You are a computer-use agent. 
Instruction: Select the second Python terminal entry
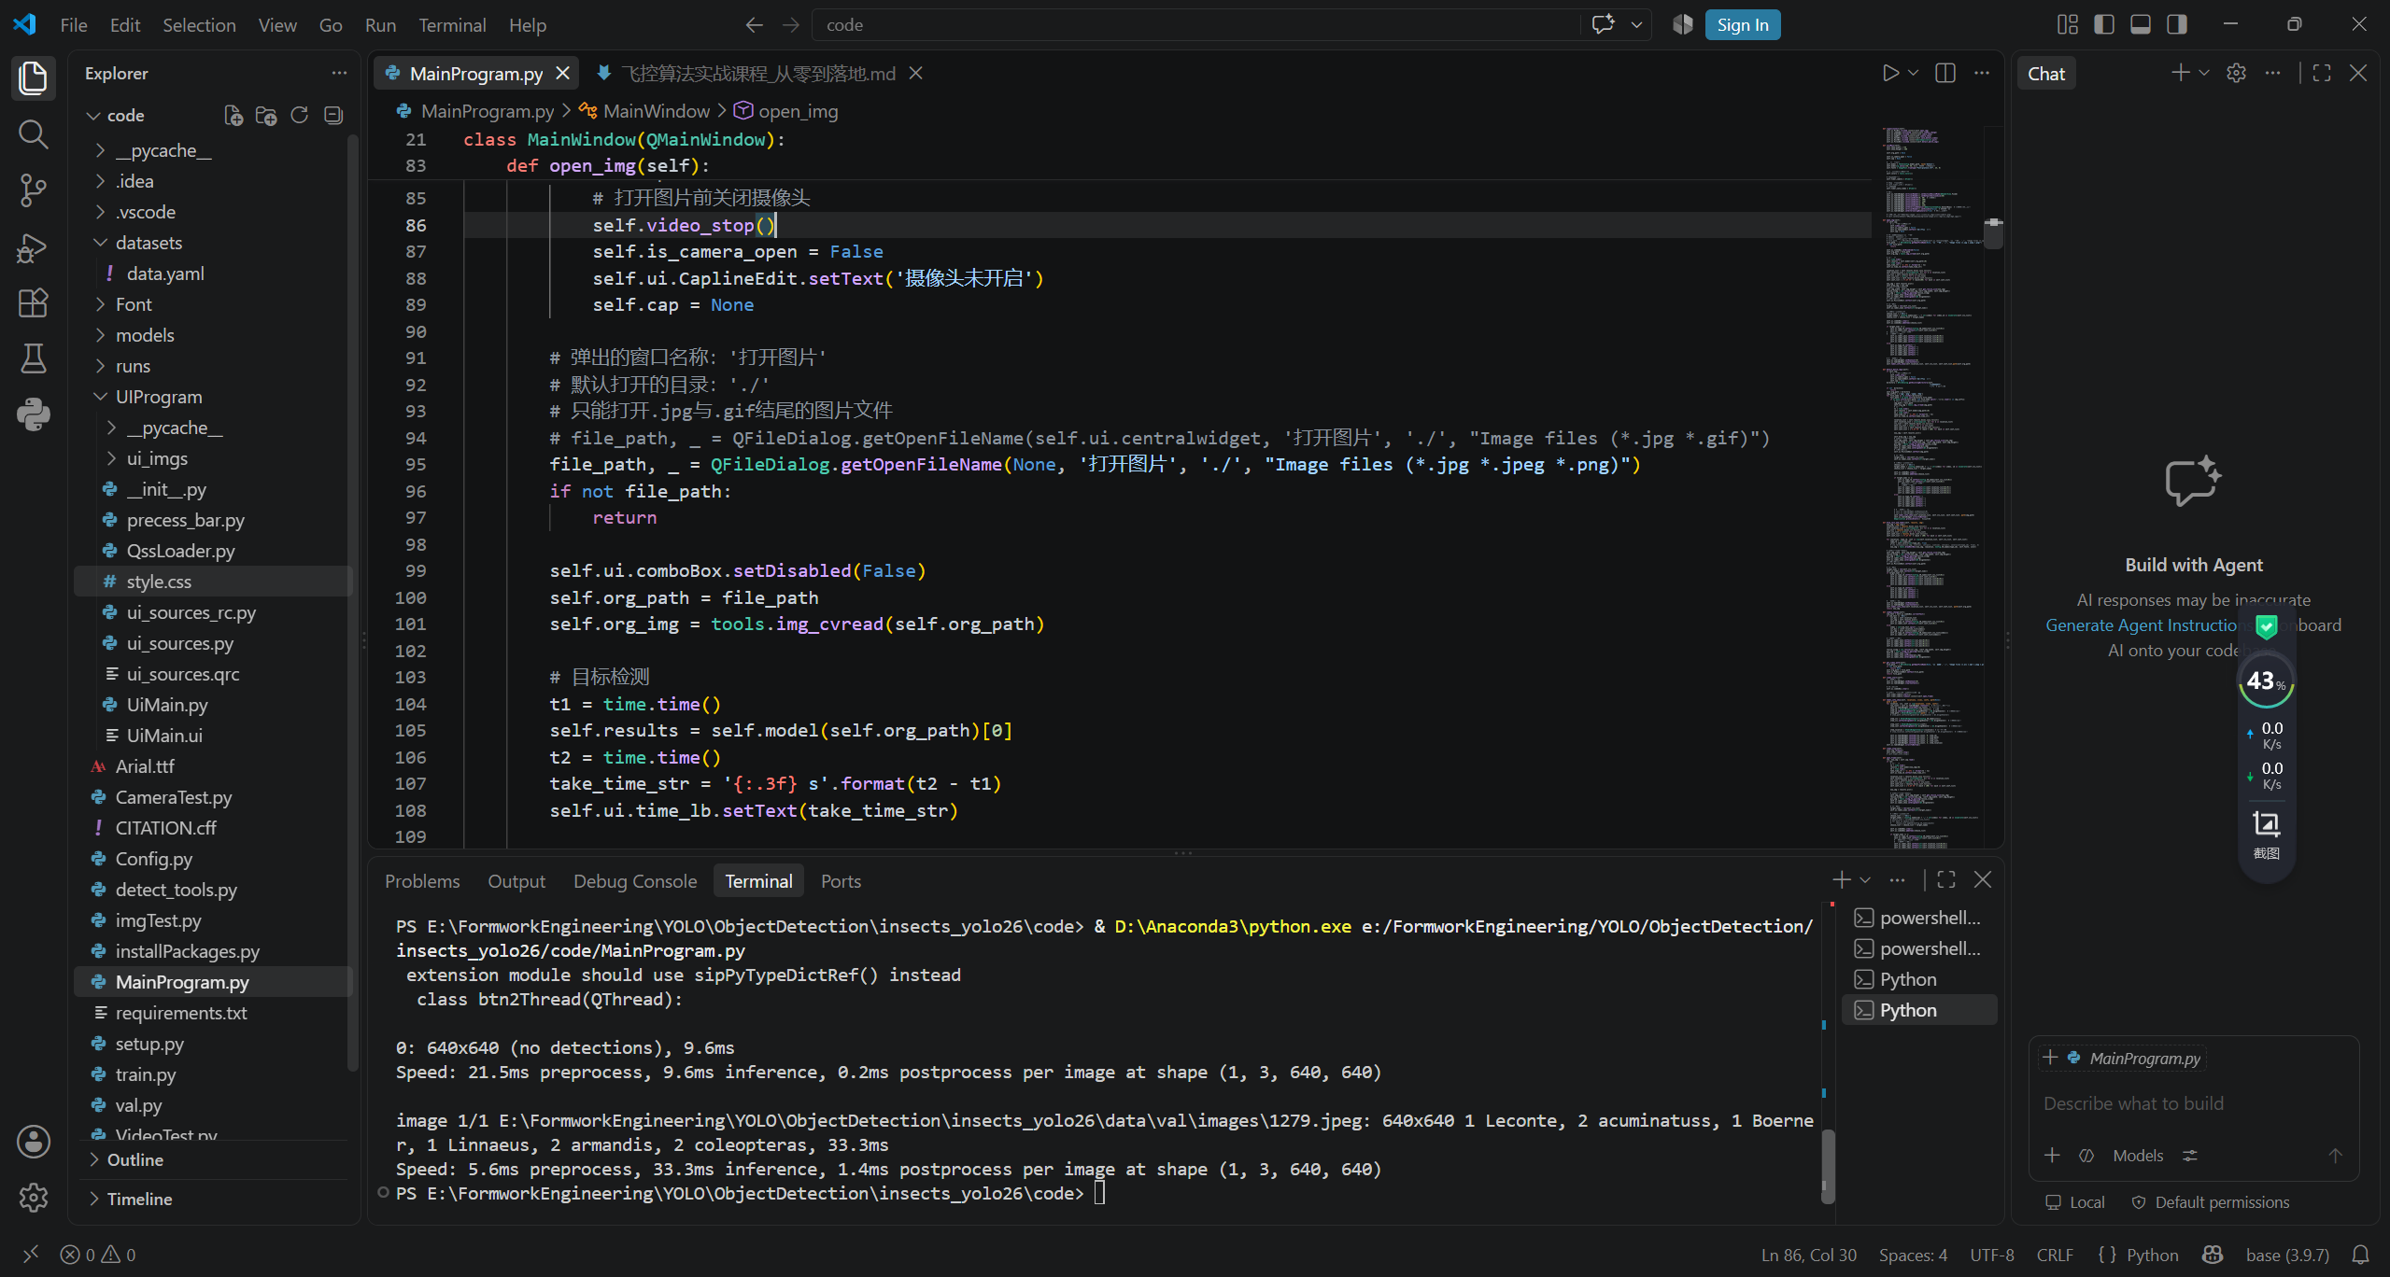(1919, 1010)
